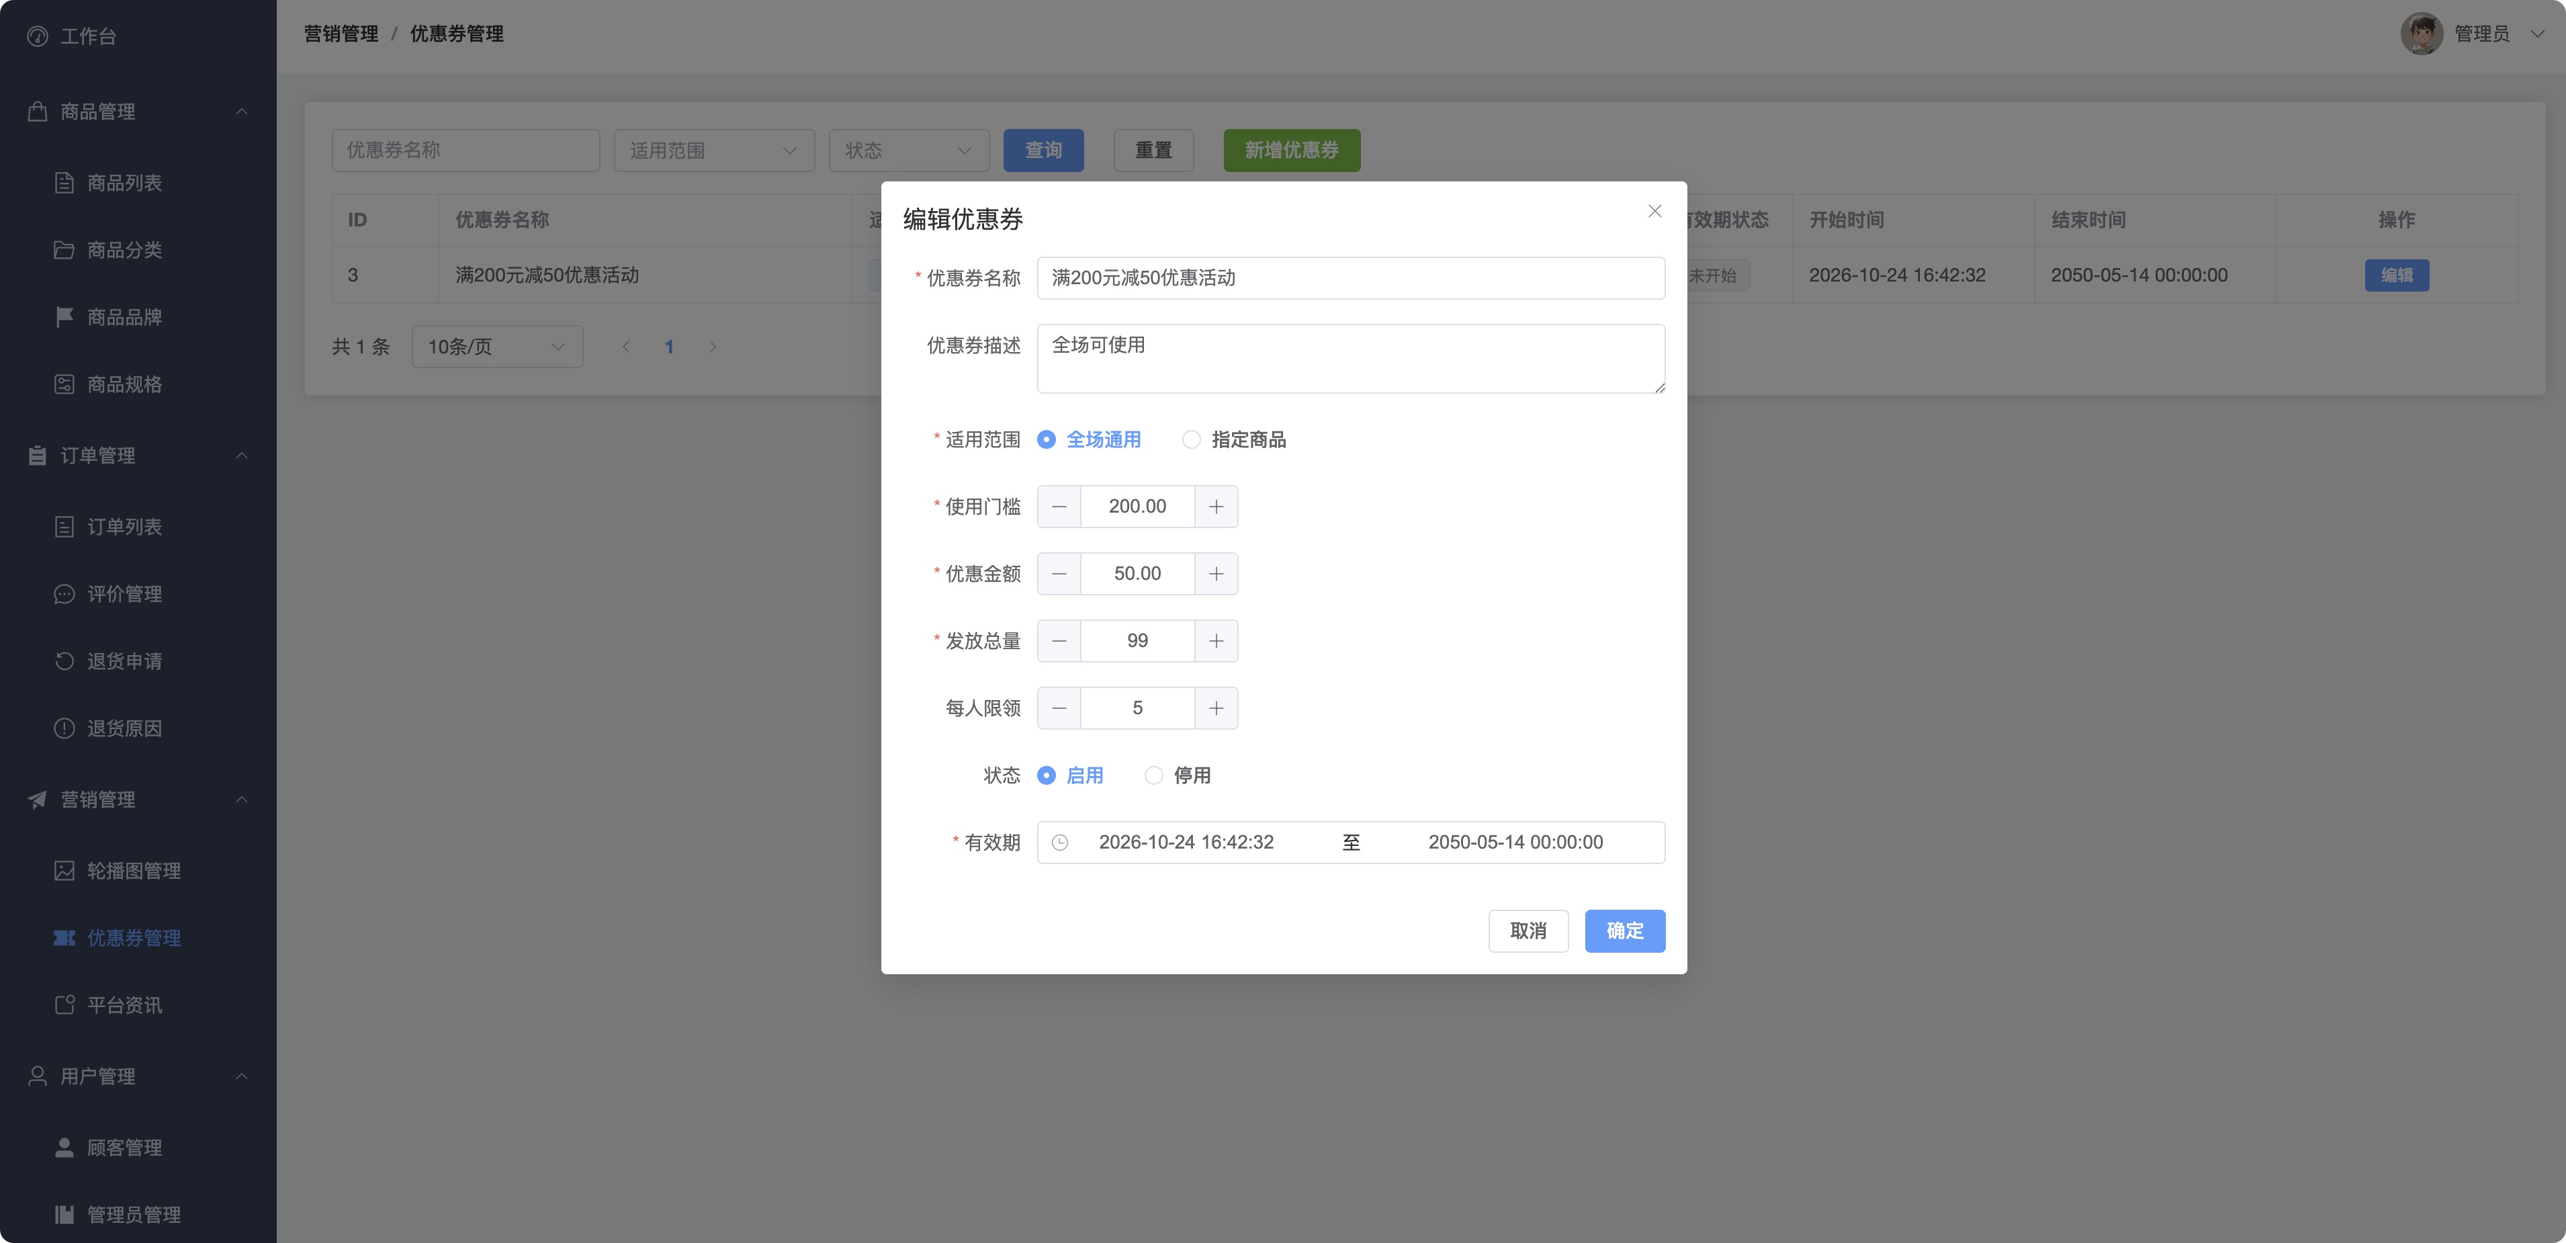Increase 使用门槛 value with plus
Viewport: 2566px width, 1243px height.
[x=1216, y=507]
